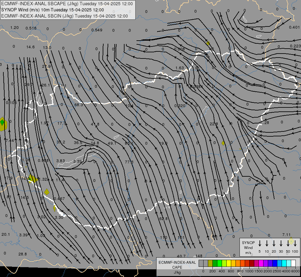Click the 41.8 value on the map

[x=95, y=124]
